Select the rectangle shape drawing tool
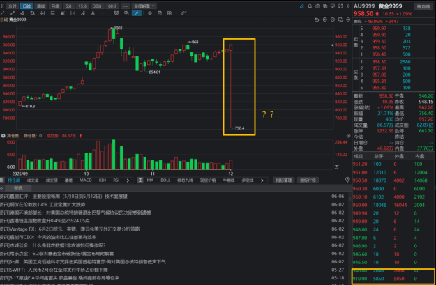436x285 pixels. [32, 13]
